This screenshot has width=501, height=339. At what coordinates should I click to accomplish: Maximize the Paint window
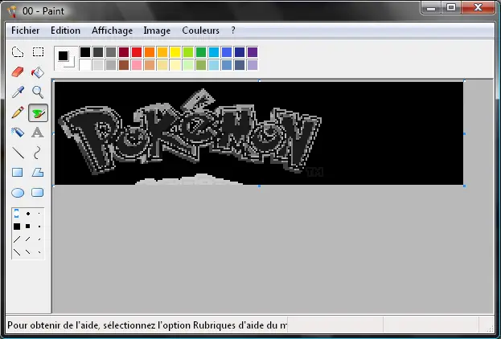[451, 7]
